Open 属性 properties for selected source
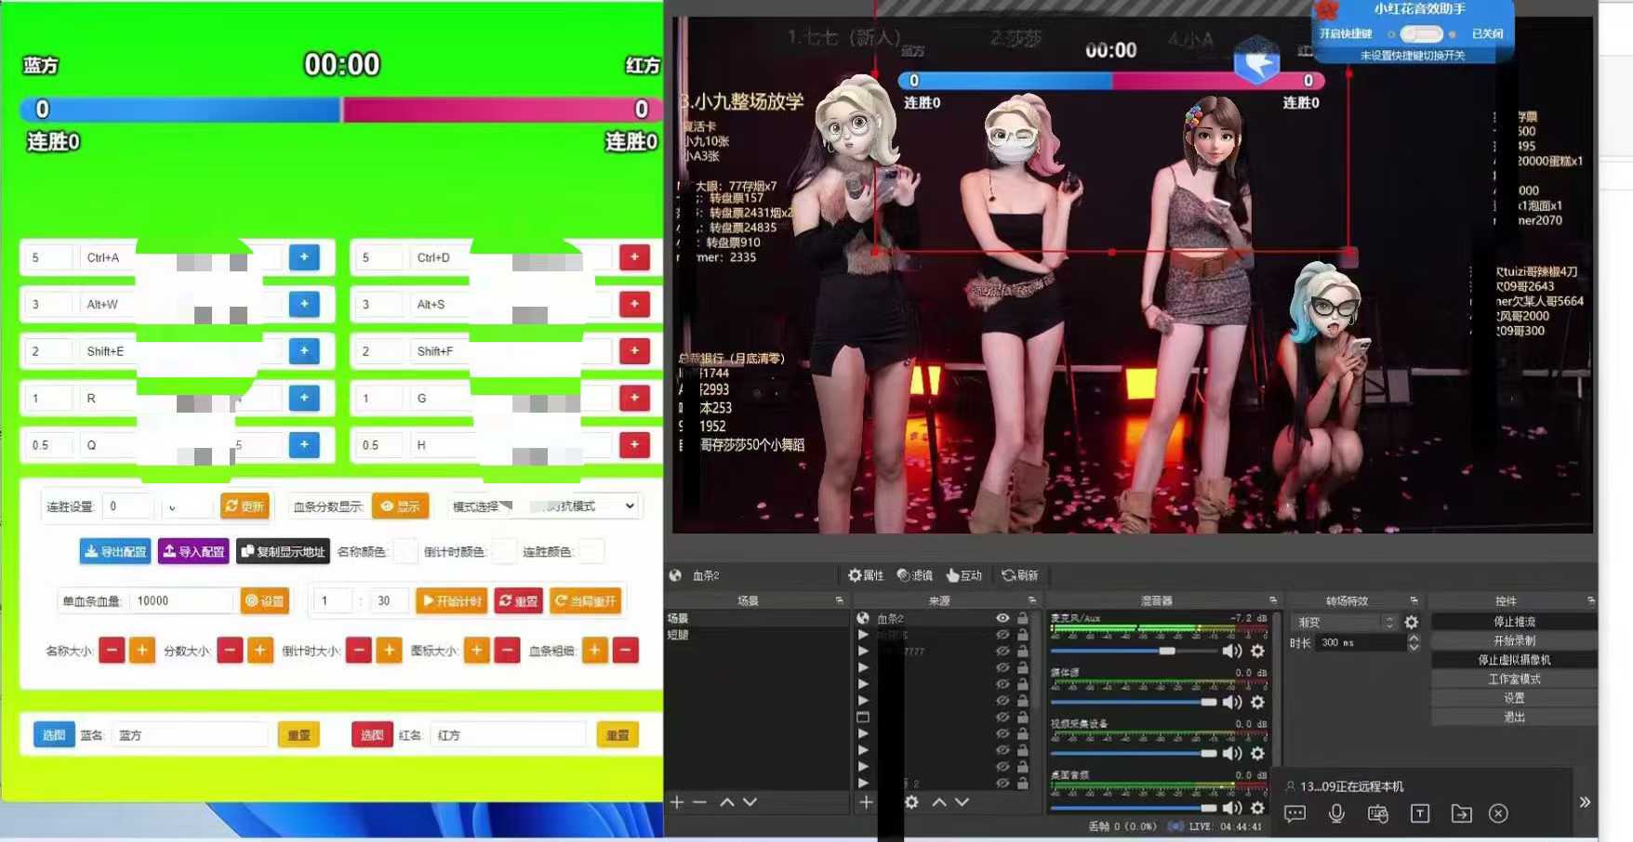The height and width of the screenshot is (842, 1633). [x=865, y=575]
